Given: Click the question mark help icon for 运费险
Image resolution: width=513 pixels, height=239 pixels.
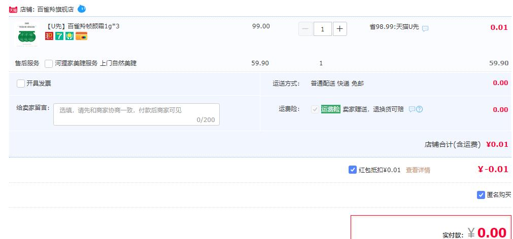Looking at the screenshot, I should [x=420, y=109].
